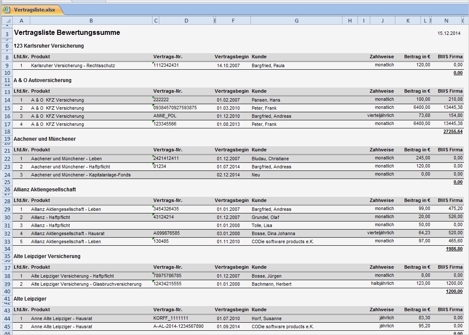469x335 pixels.
Task: Click the Excel file icon on the tab
Action: tap(7, 10)
